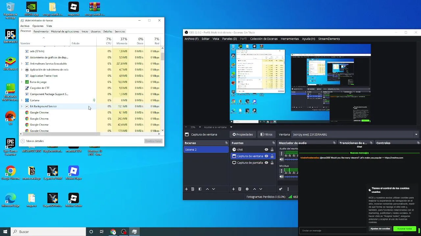Image resolution: width=421 pixels, height=236 pixels.
Task: Expand the Cortana process row
Action: (x=22, y=100)
